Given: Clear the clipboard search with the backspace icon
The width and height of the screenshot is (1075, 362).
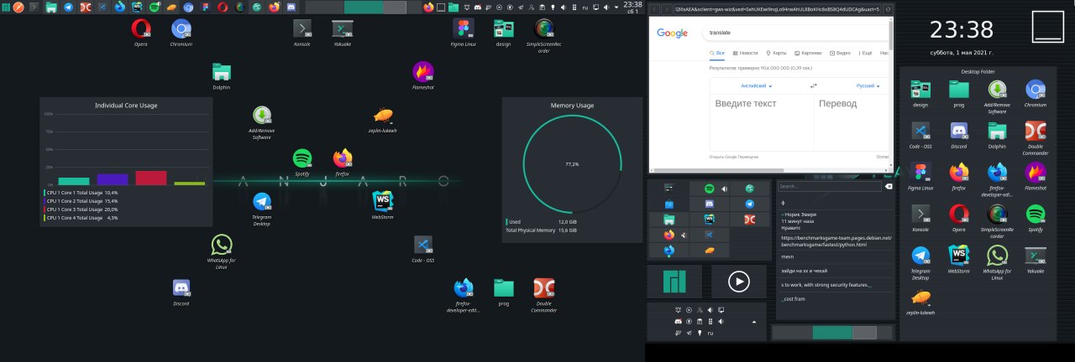Looking at the screenshot, I should pos(889,186).
